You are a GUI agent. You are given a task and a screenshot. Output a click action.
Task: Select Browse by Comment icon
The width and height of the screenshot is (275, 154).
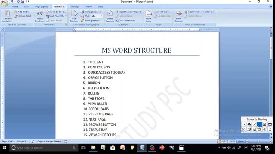260,130
